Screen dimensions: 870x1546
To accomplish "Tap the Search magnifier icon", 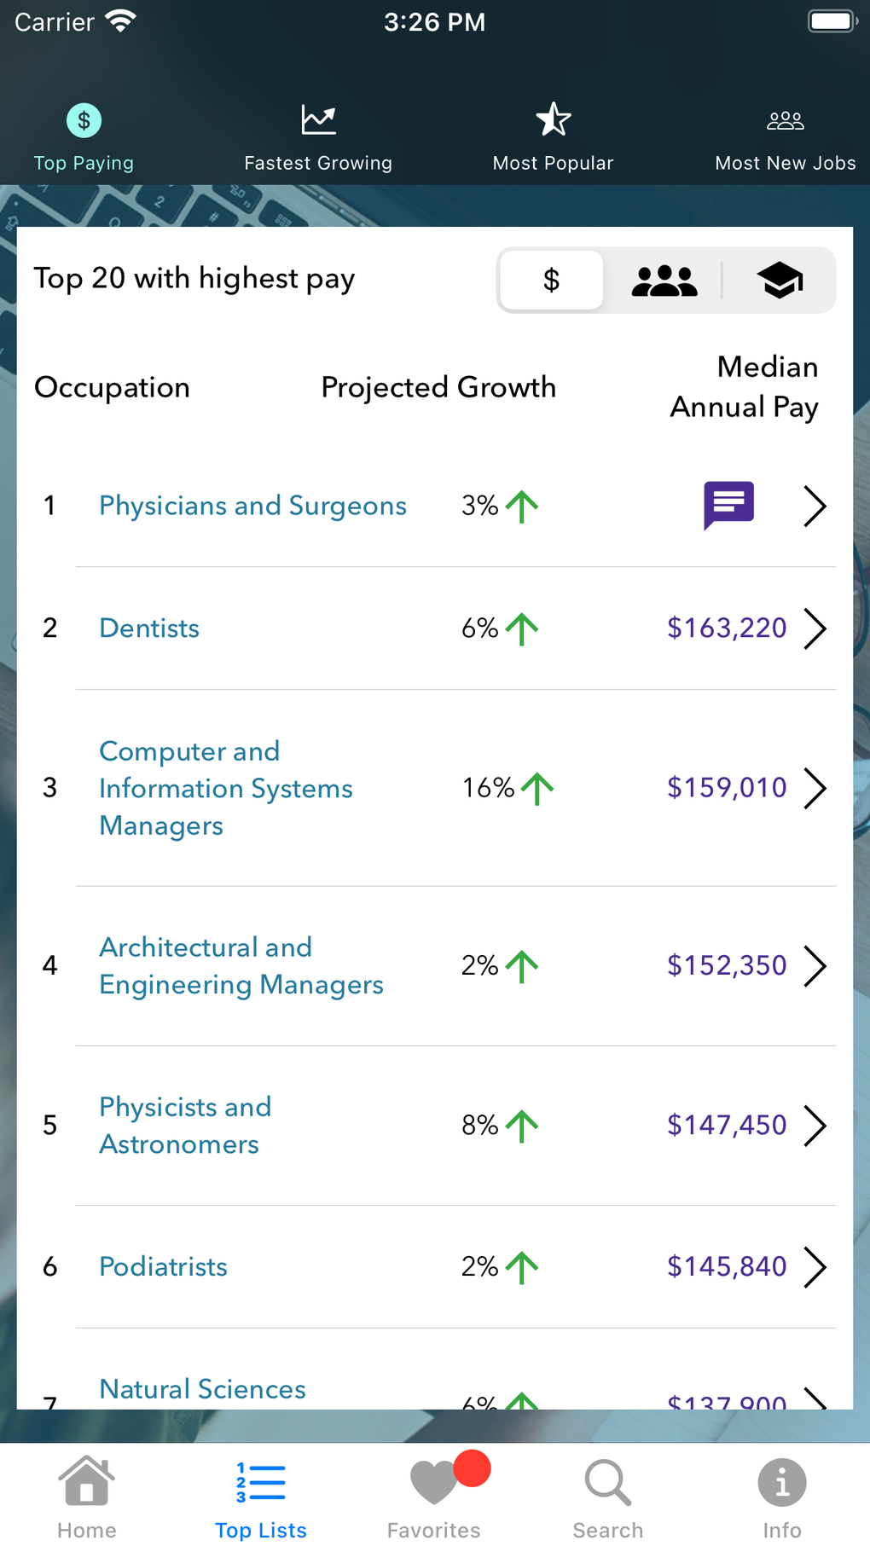I will 607,1482.
